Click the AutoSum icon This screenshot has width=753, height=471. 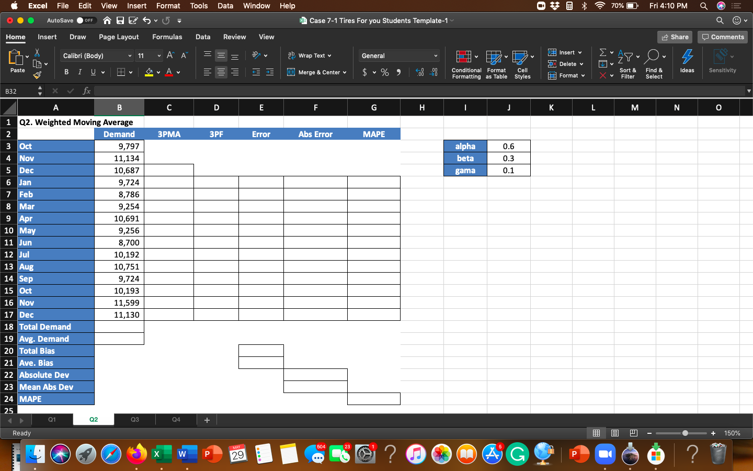(x=602, y=52)
